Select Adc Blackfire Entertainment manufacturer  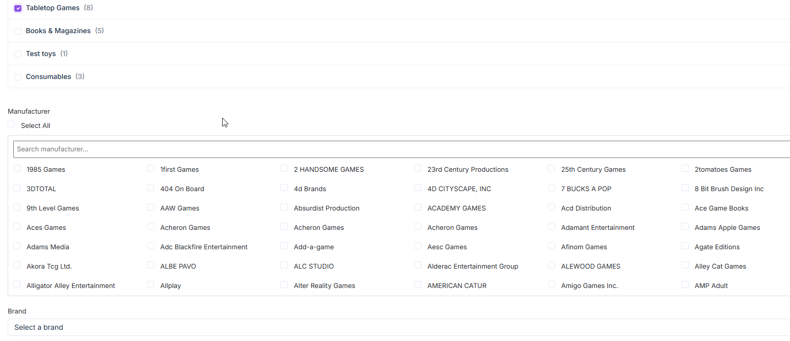pos(151,246)
